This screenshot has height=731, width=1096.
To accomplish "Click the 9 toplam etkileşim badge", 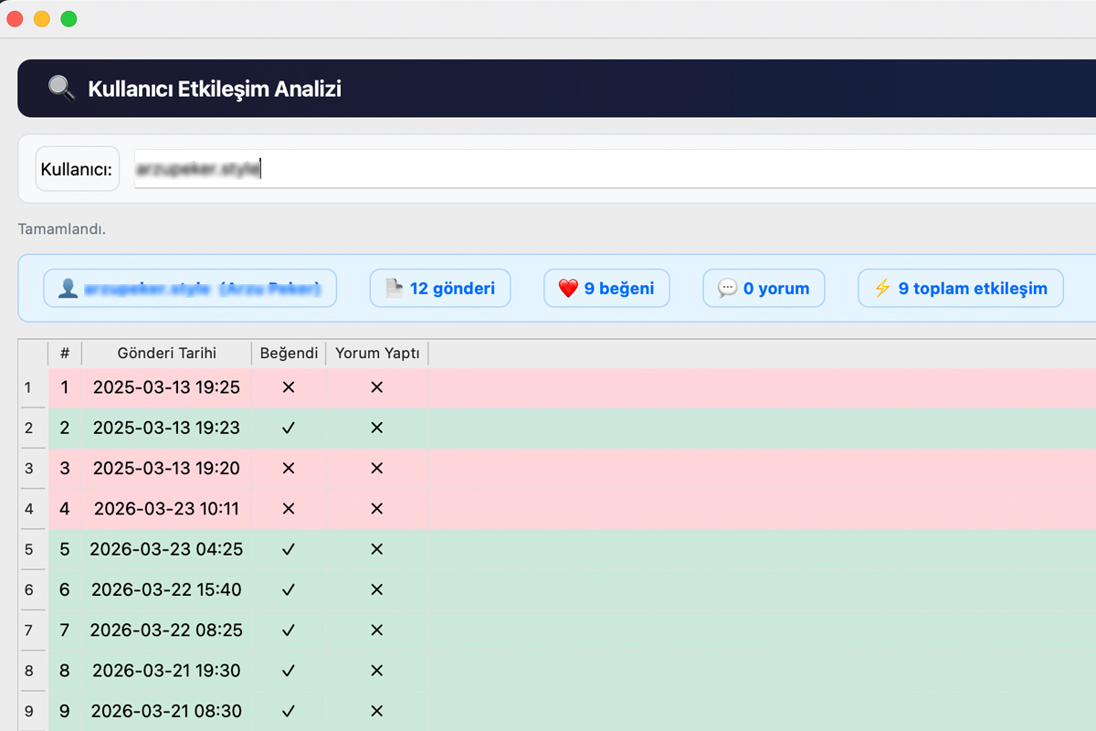I will point(961,289).
